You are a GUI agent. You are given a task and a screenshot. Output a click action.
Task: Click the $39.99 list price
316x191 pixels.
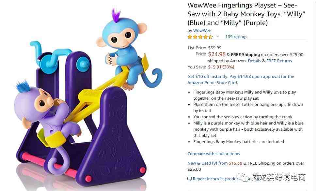pyautogui.click(x=214, y=48)
